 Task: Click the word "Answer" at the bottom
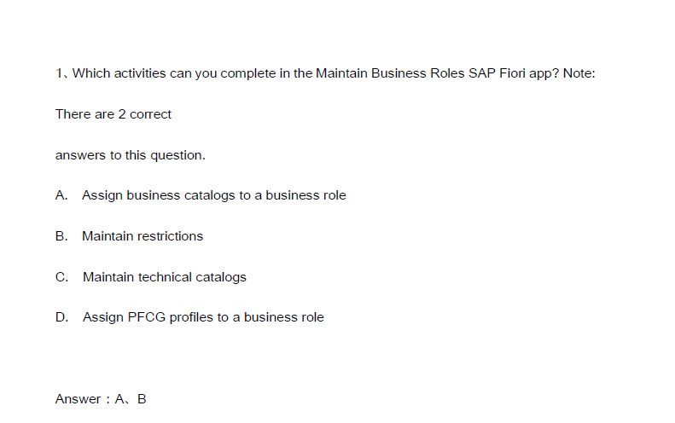point(78,399)
